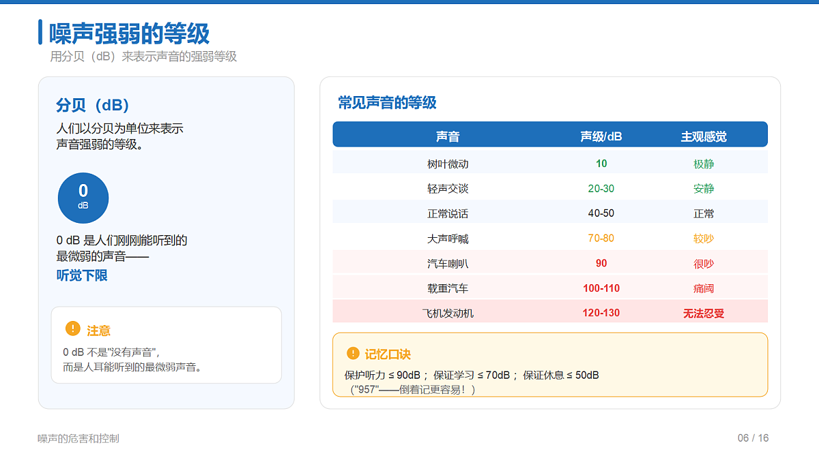Click the 声音 column header
The image size is (819, 460).
tap(448, 136)
